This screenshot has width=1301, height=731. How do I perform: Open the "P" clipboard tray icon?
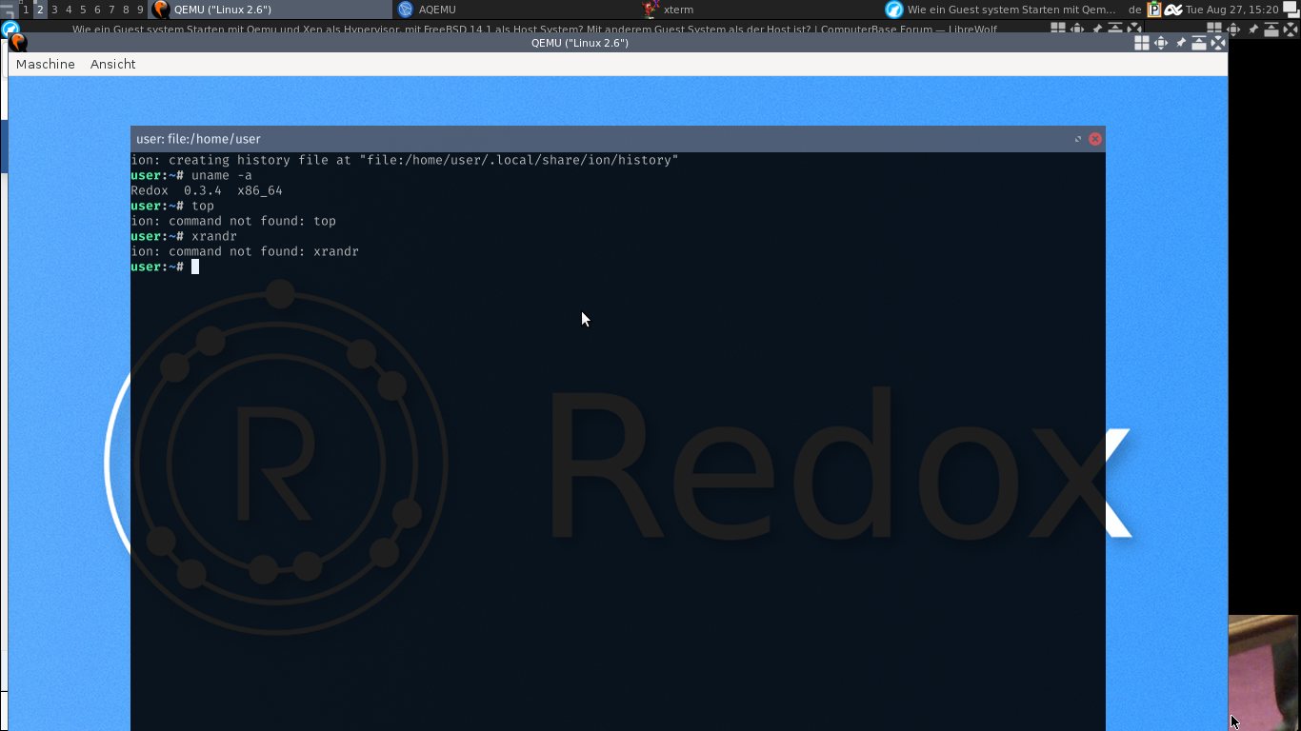[1154, 10]
